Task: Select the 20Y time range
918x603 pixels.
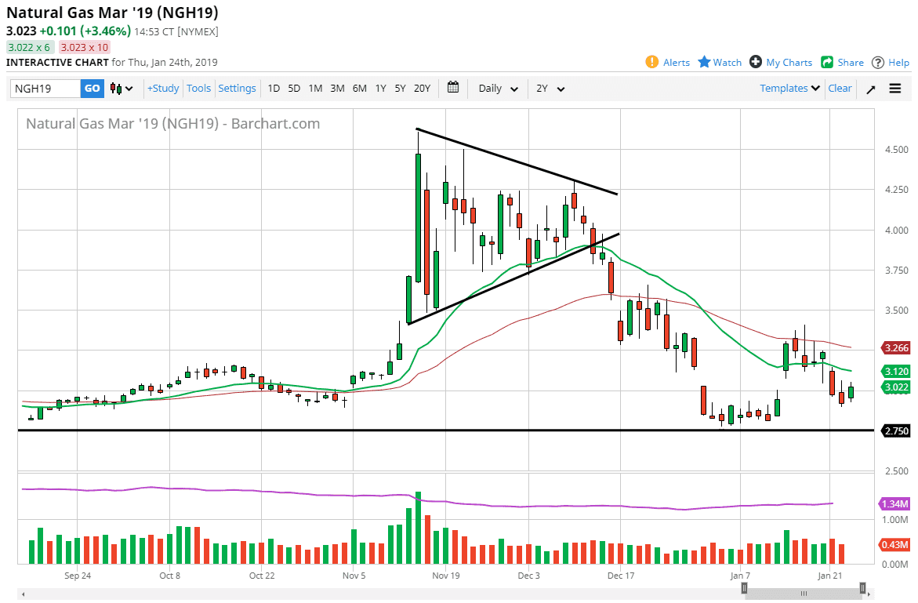Action: point(422,89)
